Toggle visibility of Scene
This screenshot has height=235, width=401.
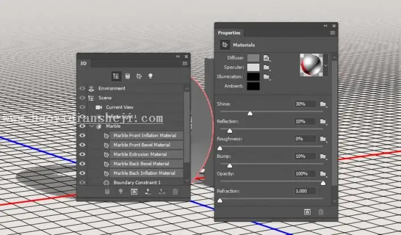(x=82, y=98)
